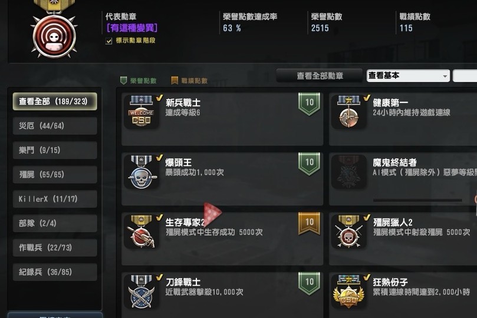The width and height of the screenshot is (477, 318).
Task: Select the 刀鋒戰士 crossed-blades medal icon
Action: (142, 291)
